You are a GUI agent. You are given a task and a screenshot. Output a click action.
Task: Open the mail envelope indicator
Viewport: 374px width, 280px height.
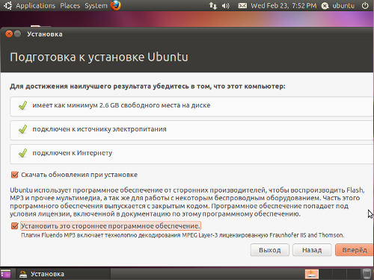[242, 5]
